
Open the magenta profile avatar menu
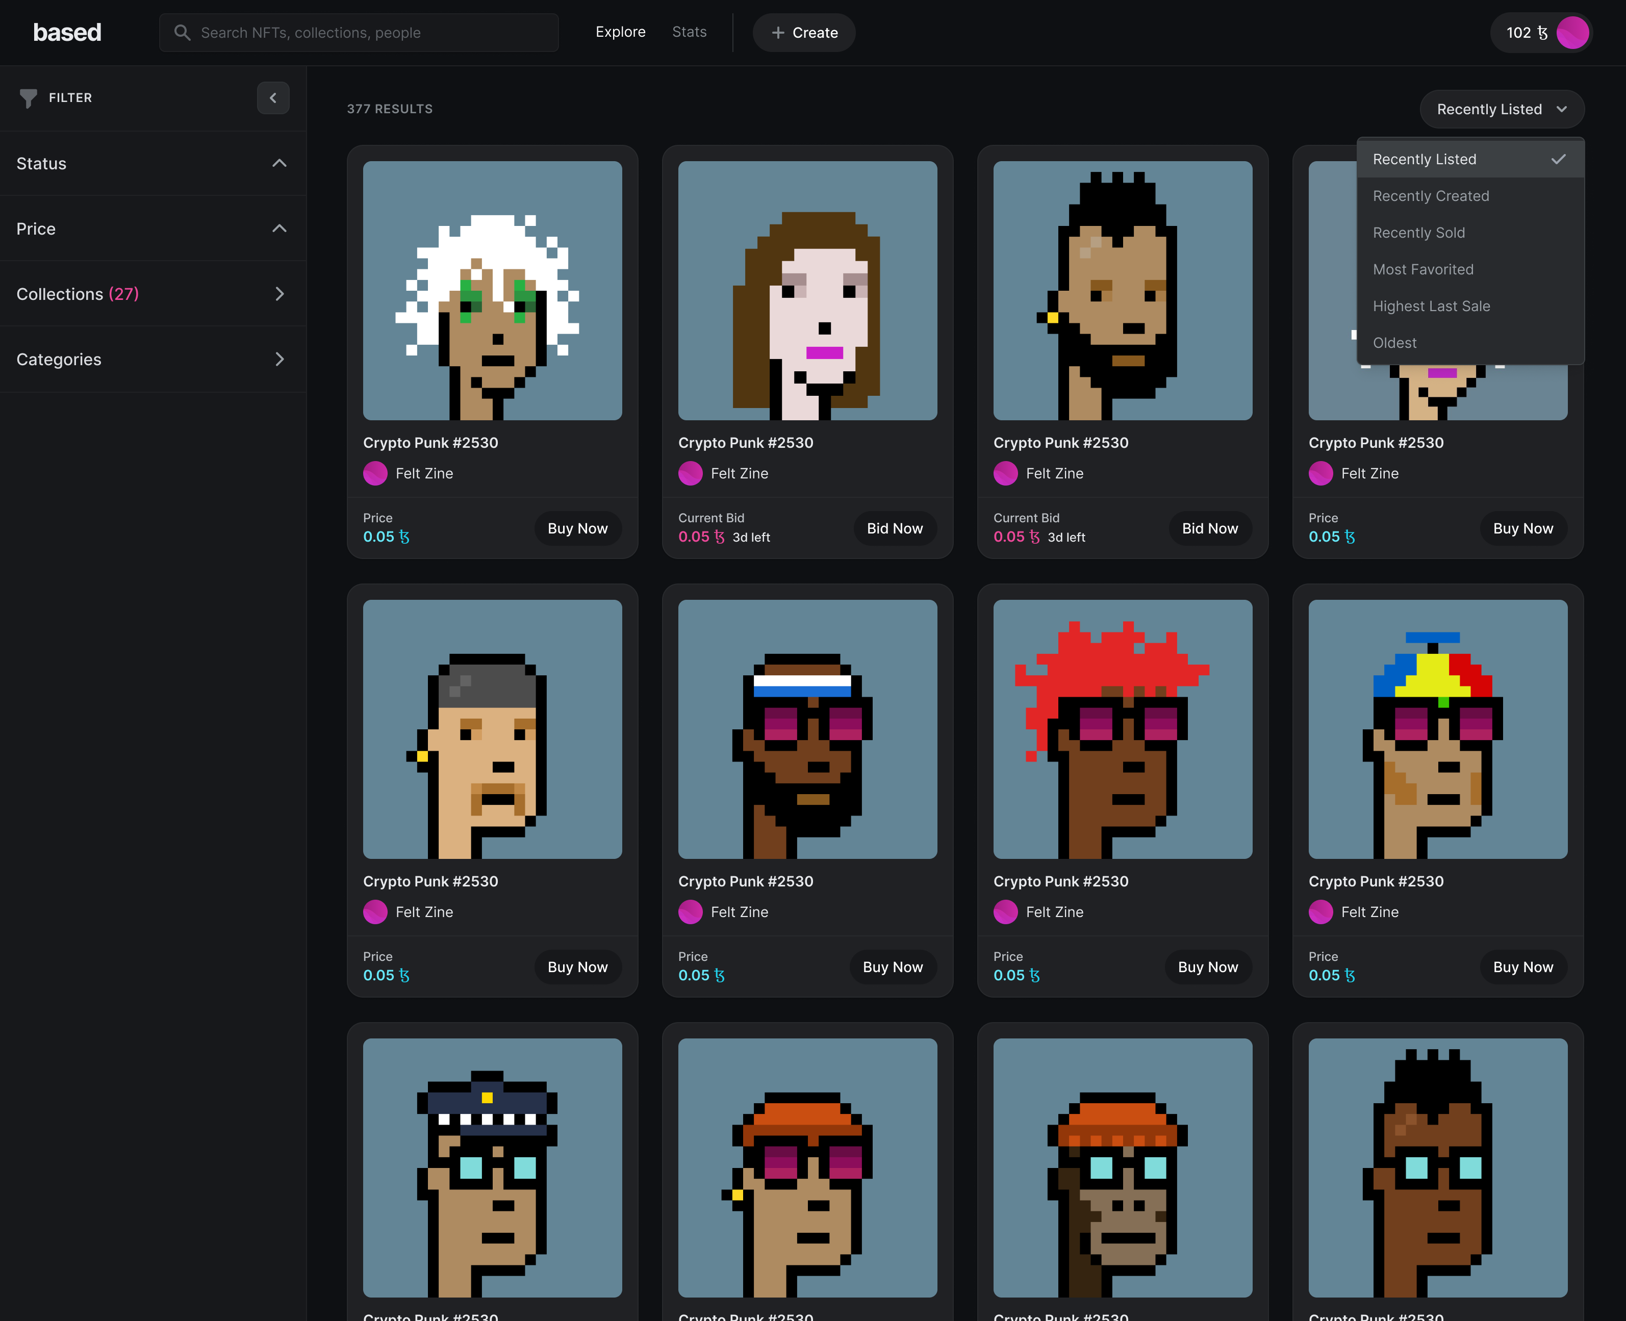point(1572,33)
